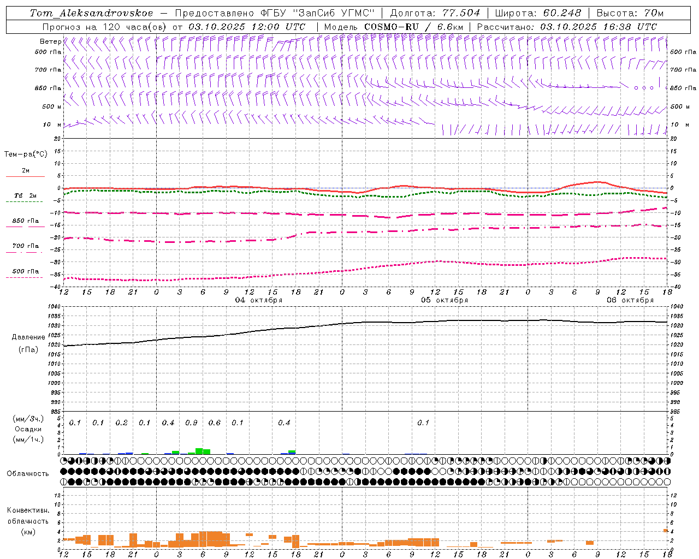Click the 0.9 three-hour precipitation value
Image resolution: width=699 pixels, height=559 pixels.
coord(191,423)
